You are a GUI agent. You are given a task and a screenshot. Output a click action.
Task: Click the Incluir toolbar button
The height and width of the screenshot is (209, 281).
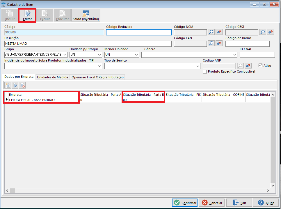[10, 15]
